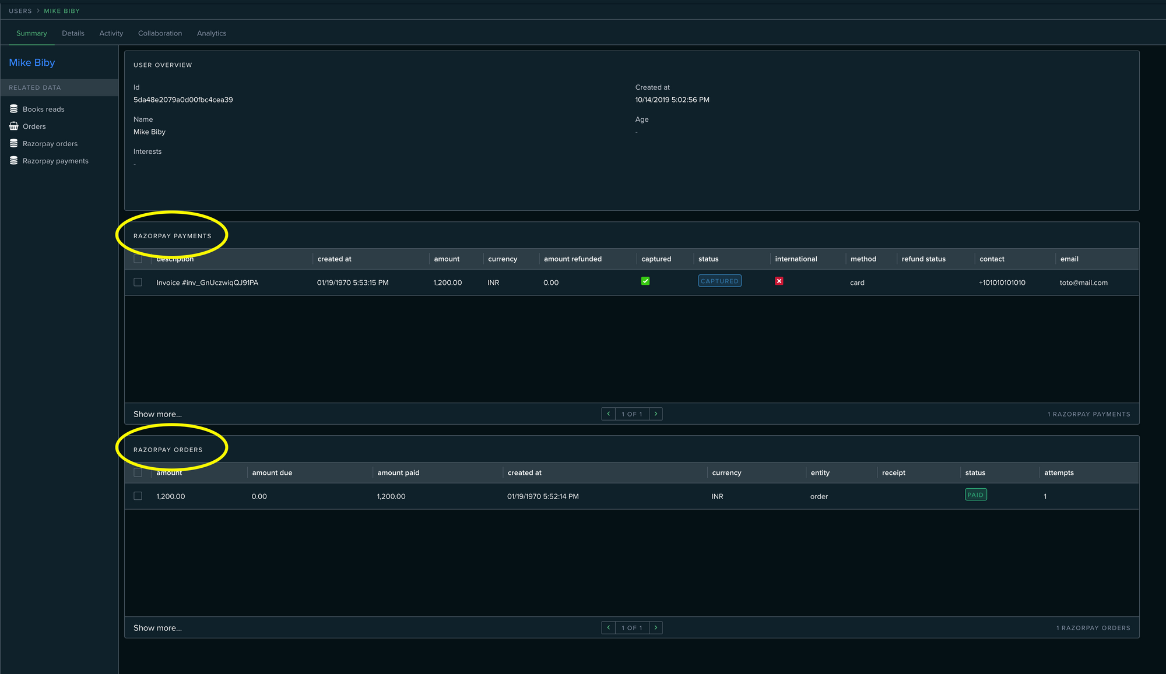Click the green captured checkmark icon
The height and width of the screenshot is (674, 1166).
[645, 281]
